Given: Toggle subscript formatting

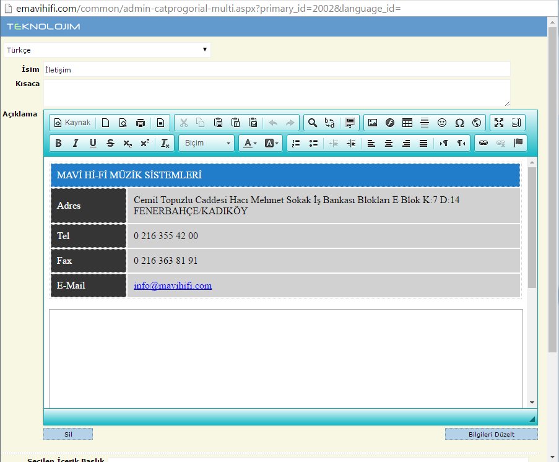Looking at the screenshot, I should [128, 144].
